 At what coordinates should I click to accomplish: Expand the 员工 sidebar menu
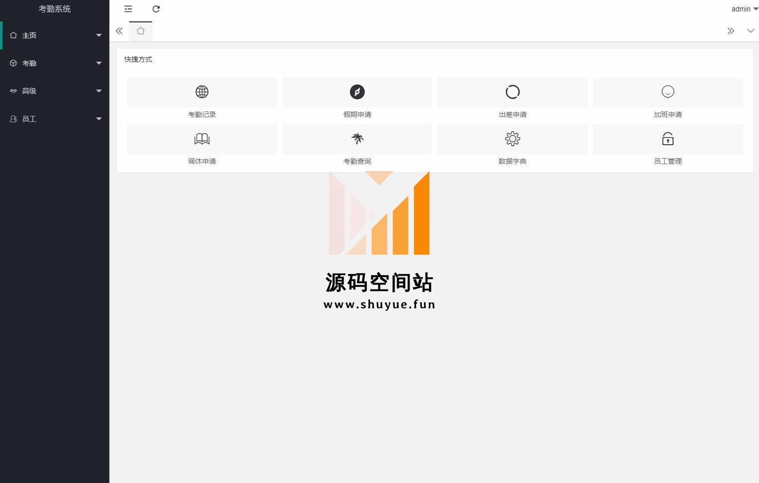(55, 119)
